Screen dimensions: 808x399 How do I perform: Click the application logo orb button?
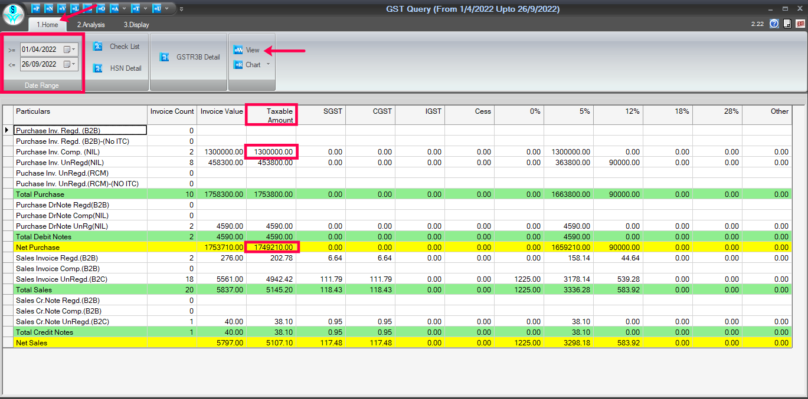click(x=13, y=14)
